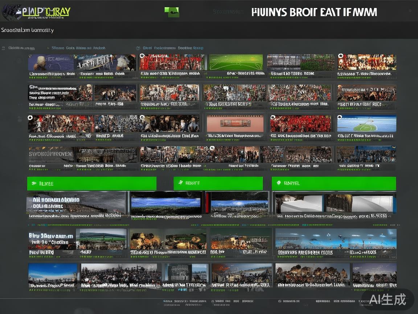
Task: Open the pink building thumbnail in the third row
Action: [235, 124]
